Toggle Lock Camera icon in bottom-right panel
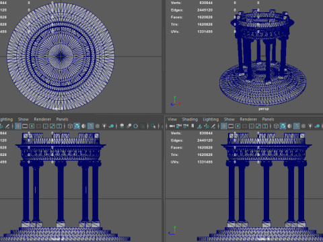This screenshot has width=323, height=242. click(178, 126)
